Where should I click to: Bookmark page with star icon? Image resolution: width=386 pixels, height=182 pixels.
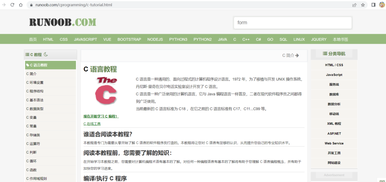pos(363,5)
